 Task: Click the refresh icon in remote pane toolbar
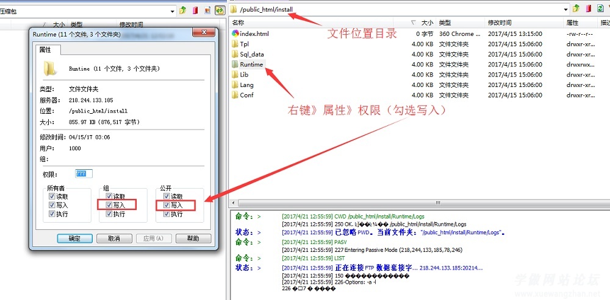click(600, 9)
